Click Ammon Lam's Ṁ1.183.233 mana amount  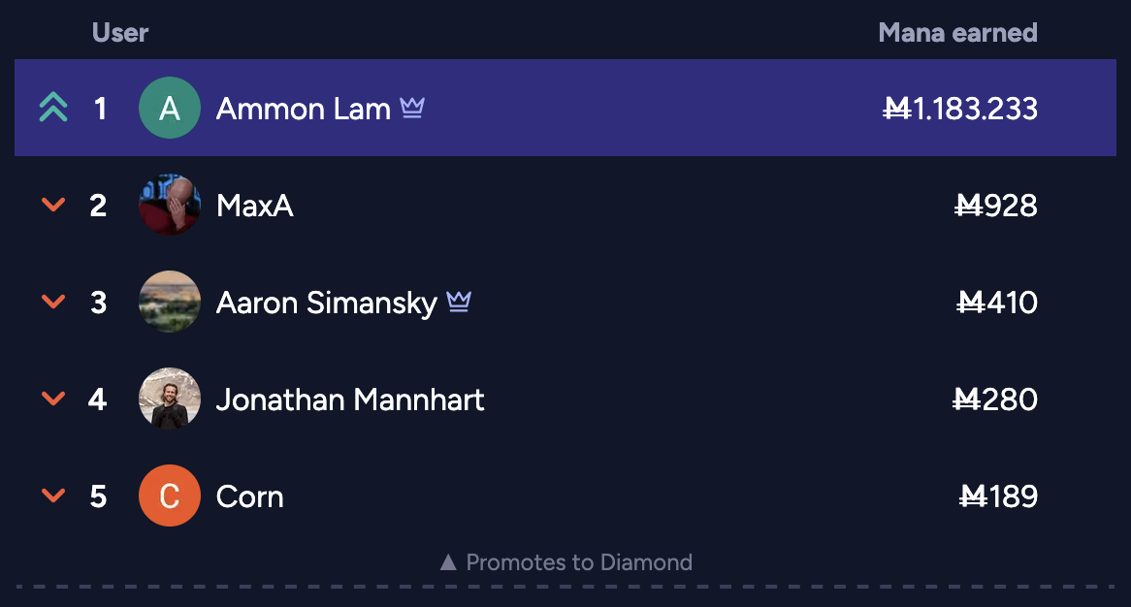point(960,109)
